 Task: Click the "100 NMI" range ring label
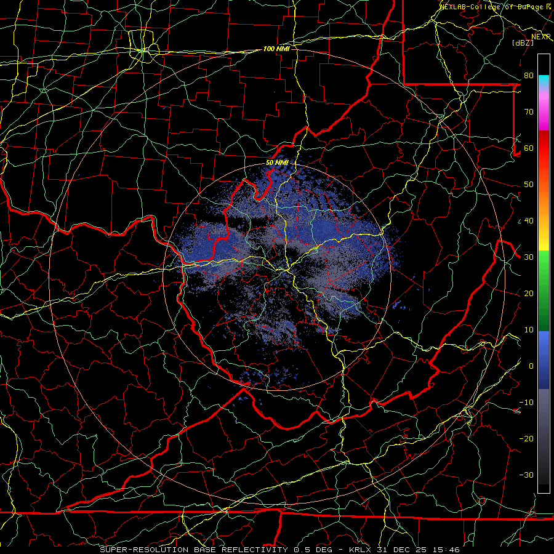pos(276,49)
